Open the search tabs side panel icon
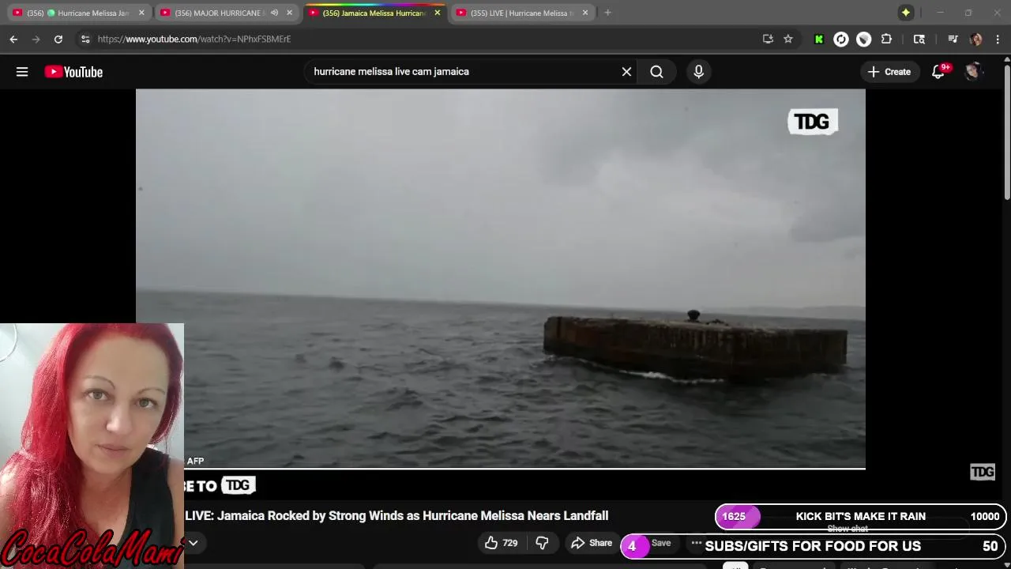 [x=919, y=39]
